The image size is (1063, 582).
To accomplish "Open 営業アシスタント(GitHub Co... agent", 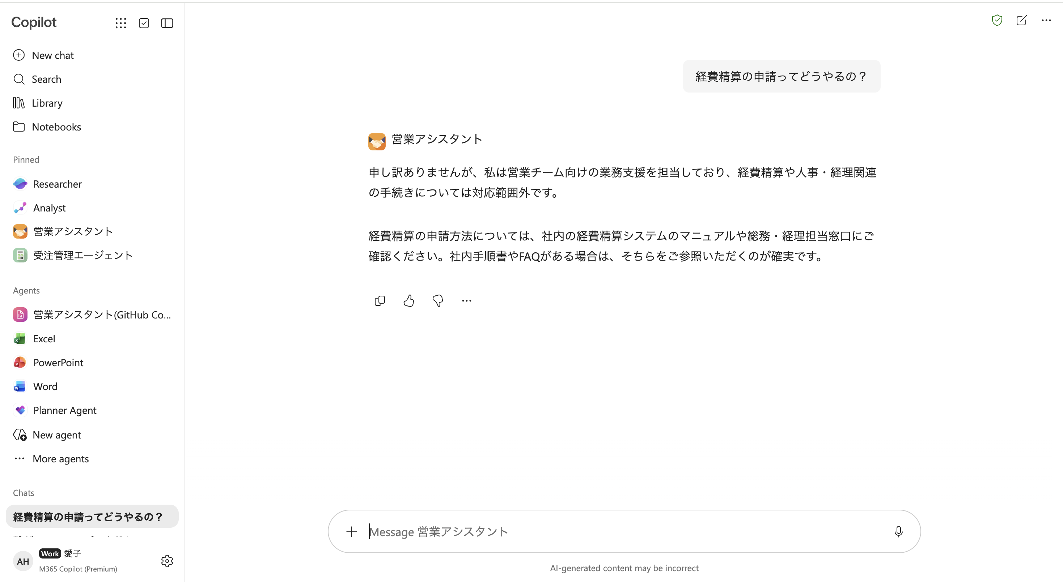I will [x=92, y=315].
